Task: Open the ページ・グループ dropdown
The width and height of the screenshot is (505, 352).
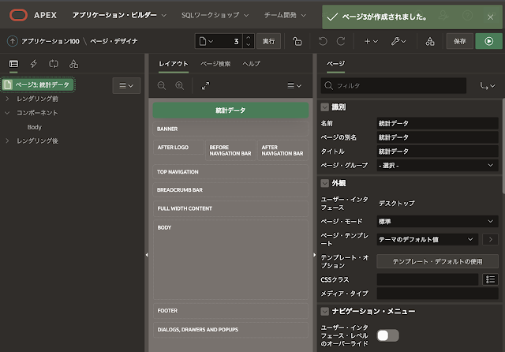Action: (x=437, y=166)
